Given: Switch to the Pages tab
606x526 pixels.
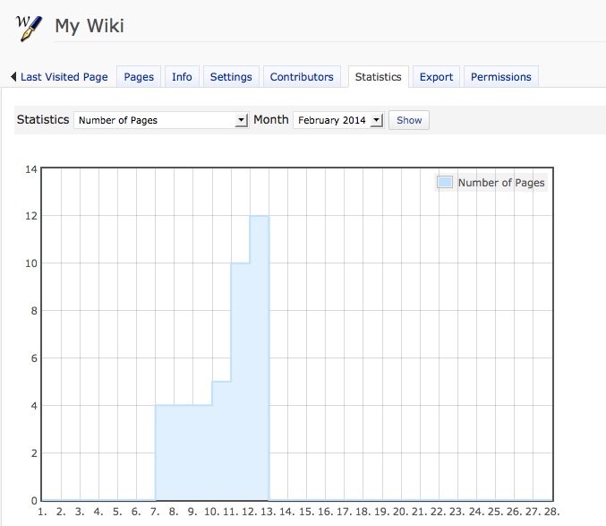Looking at the screenshot, I should [x=139, y=77].
